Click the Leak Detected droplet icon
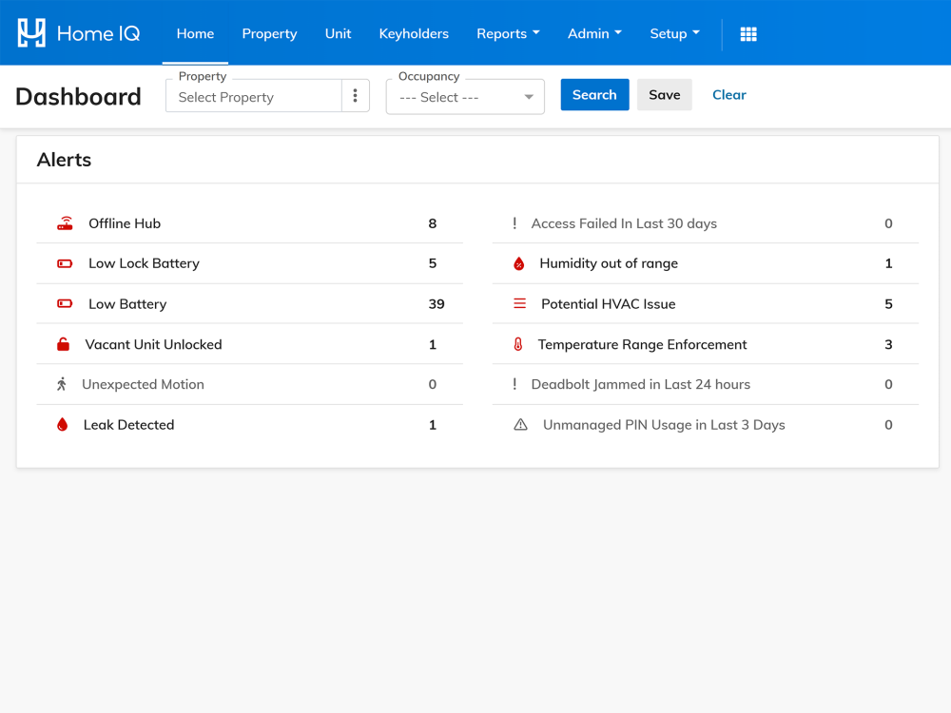The image size is (951, 713). point(63,424)
